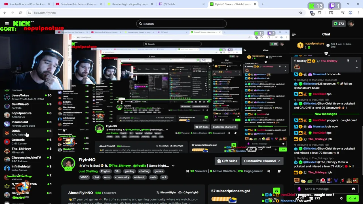Click the raids tag
The image size is (363, 204).
[153, 177]
